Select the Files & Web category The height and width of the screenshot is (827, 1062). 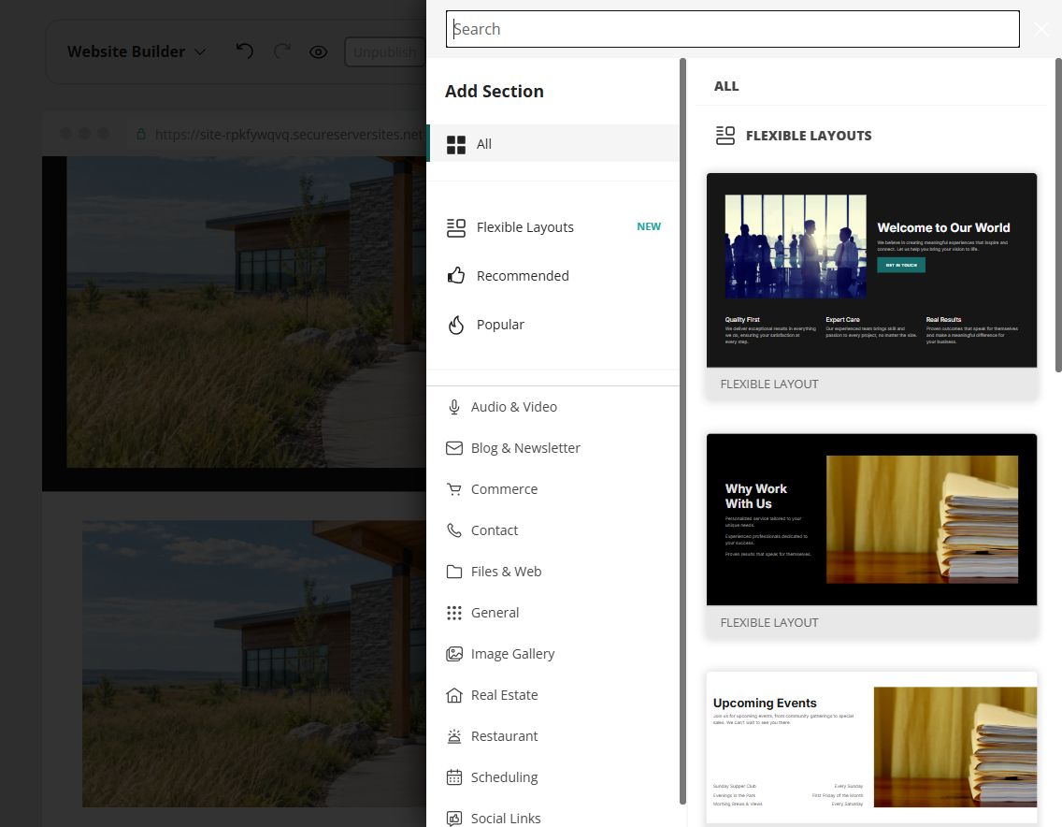[553, 572]
